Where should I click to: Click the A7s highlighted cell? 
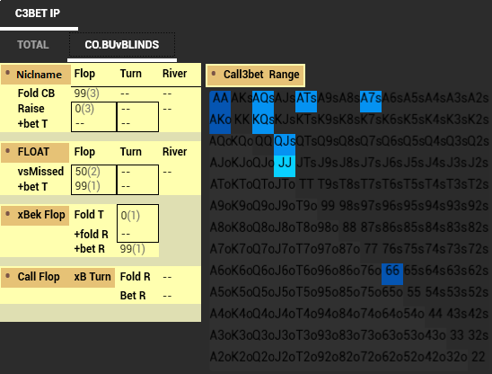(x=371, y=98)
